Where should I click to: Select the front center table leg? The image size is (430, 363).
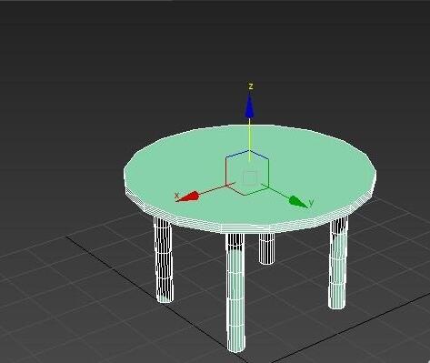click(x=235, y=292)
